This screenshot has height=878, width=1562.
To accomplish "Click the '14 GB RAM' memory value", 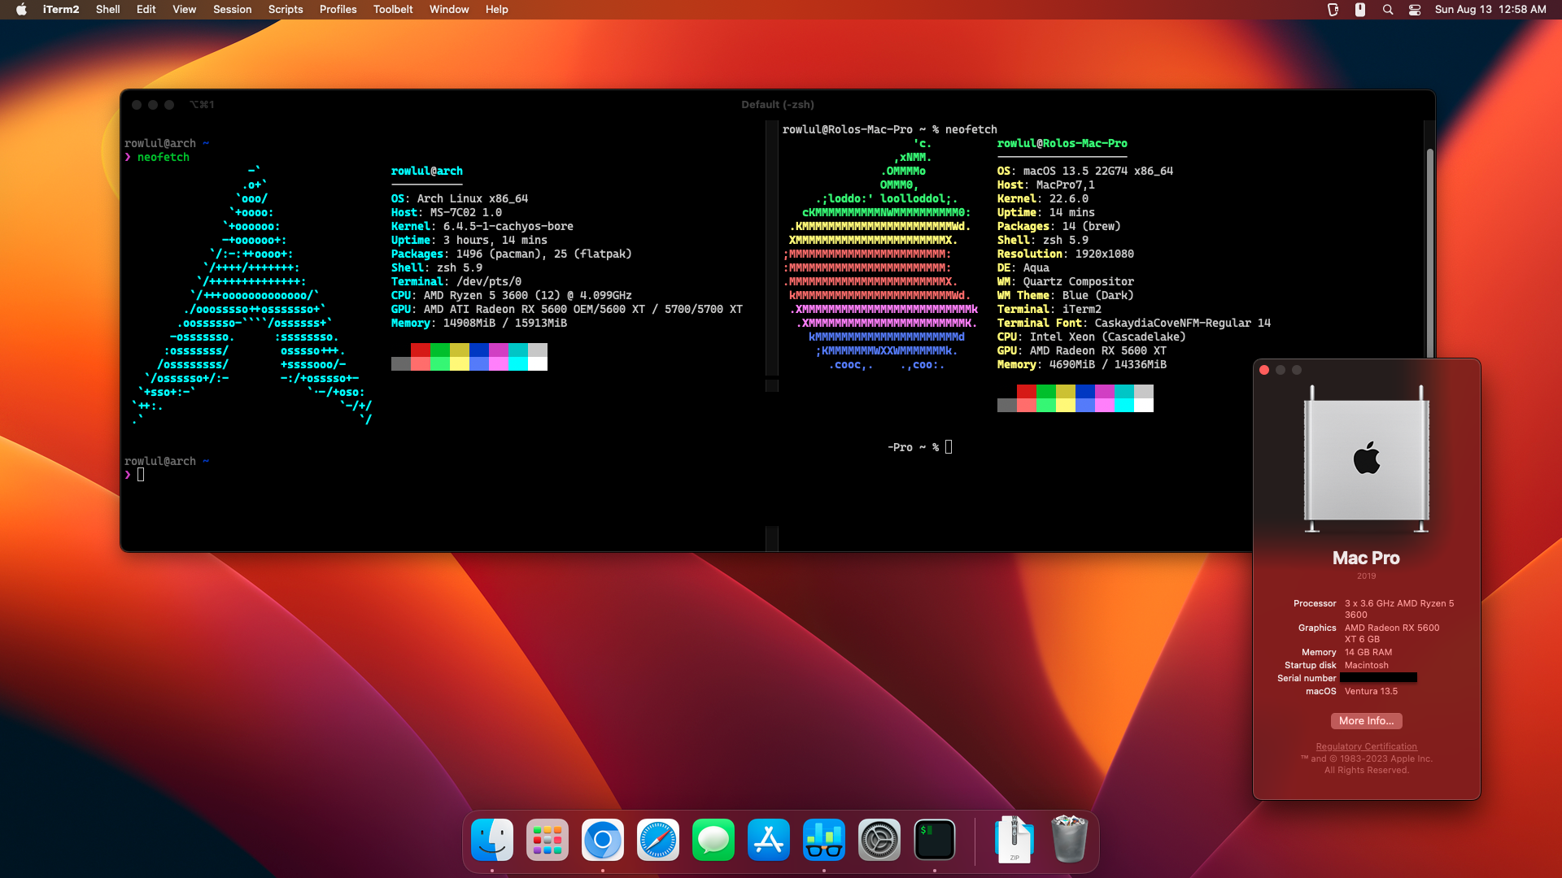I will [1368, 653].
